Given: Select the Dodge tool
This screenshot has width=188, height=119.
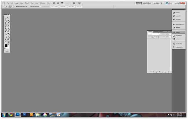Looking at the screenshot, I should coord(8,34).
